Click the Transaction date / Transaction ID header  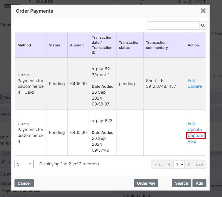click(103, 45)
